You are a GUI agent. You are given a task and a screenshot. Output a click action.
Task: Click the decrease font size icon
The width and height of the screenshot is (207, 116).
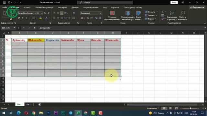(x=49, y=13)
